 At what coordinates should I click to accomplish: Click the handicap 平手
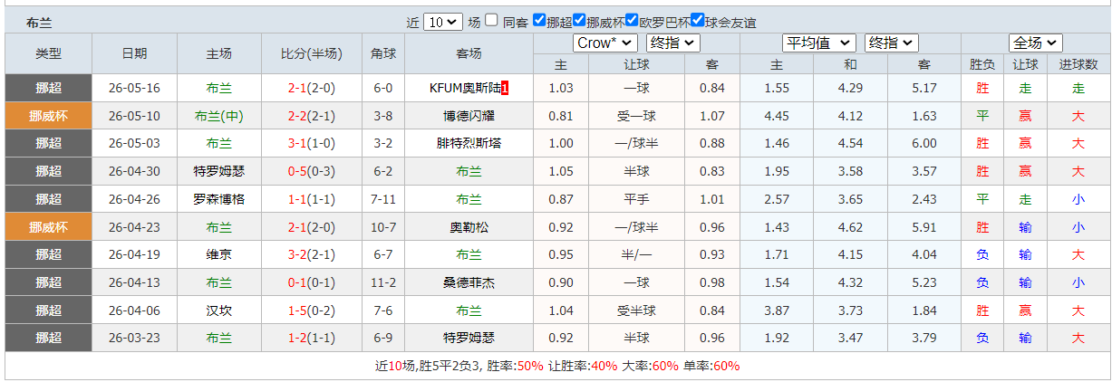point(636,199)
